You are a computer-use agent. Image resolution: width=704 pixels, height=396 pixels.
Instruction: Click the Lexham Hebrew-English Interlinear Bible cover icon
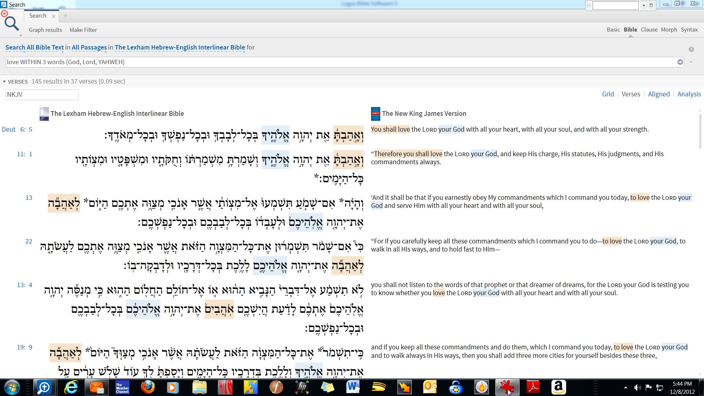click(x=44, y=114)
